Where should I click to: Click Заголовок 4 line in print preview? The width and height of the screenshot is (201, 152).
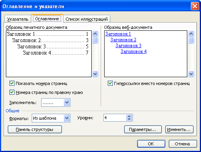56,53
